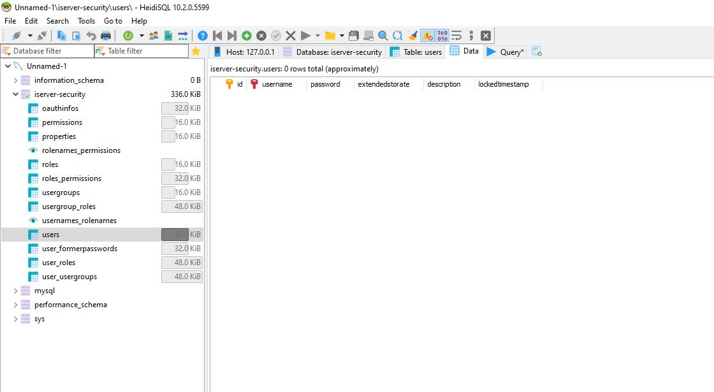The height and width of the screenshot is (392, 714).
Task: Open the session manager connect icon
Action: click(17, 36)
